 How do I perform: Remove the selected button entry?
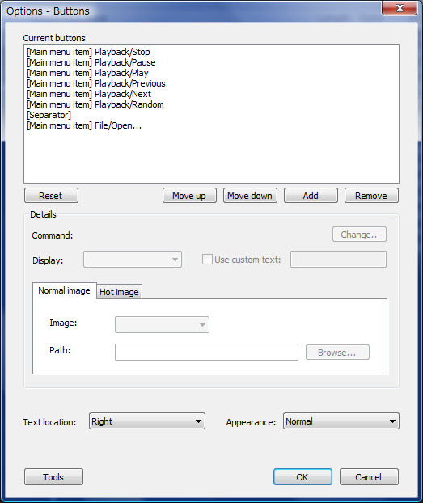click(371, 196)
